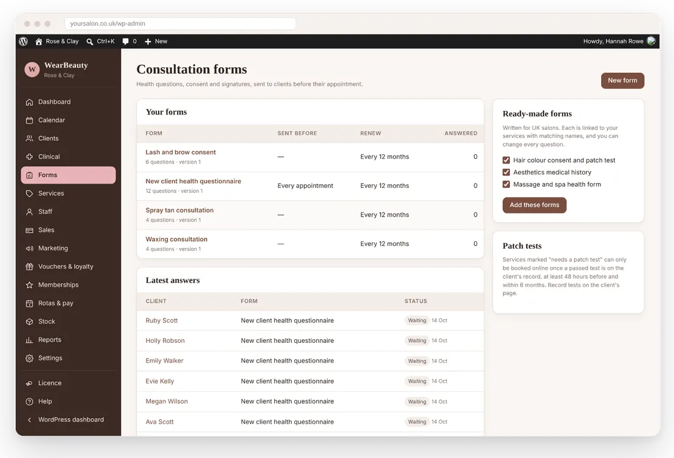
Task: Click the STATUS column header
Action: pyautogui.click(x=415, y=301)
